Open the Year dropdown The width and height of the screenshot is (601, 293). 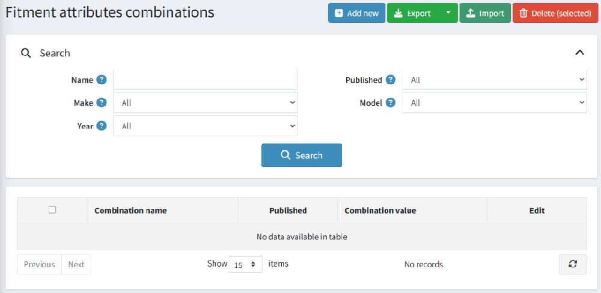click(x=205, y=126)
